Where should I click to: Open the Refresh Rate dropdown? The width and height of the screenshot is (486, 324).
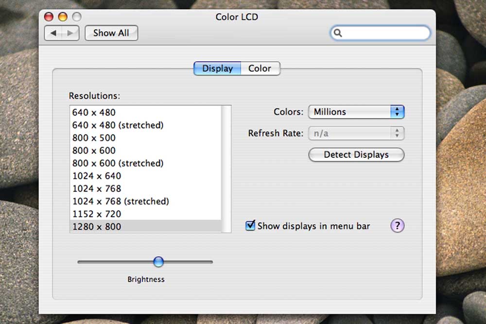pos(356,133)
